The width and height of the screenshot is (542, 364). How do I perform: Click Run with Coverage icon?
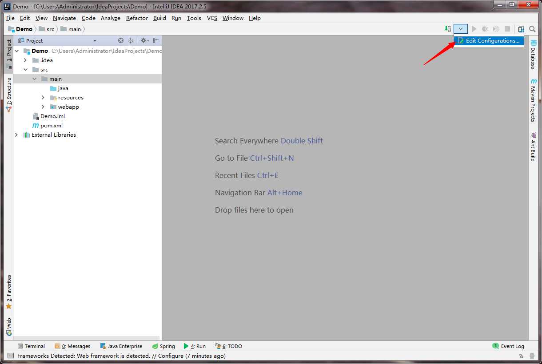point(496,29)
